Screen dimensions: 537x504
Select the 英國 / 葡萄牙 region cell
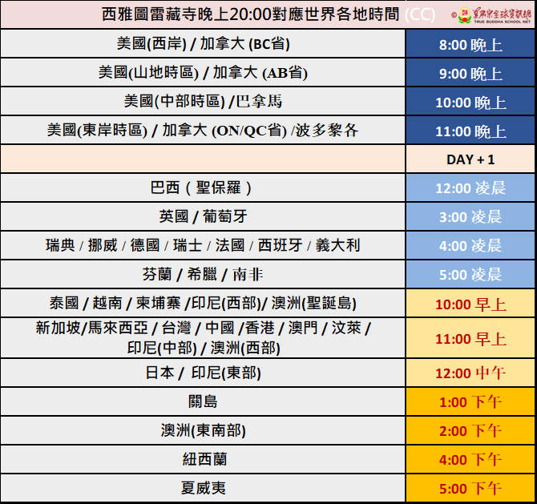coord(203,217)
